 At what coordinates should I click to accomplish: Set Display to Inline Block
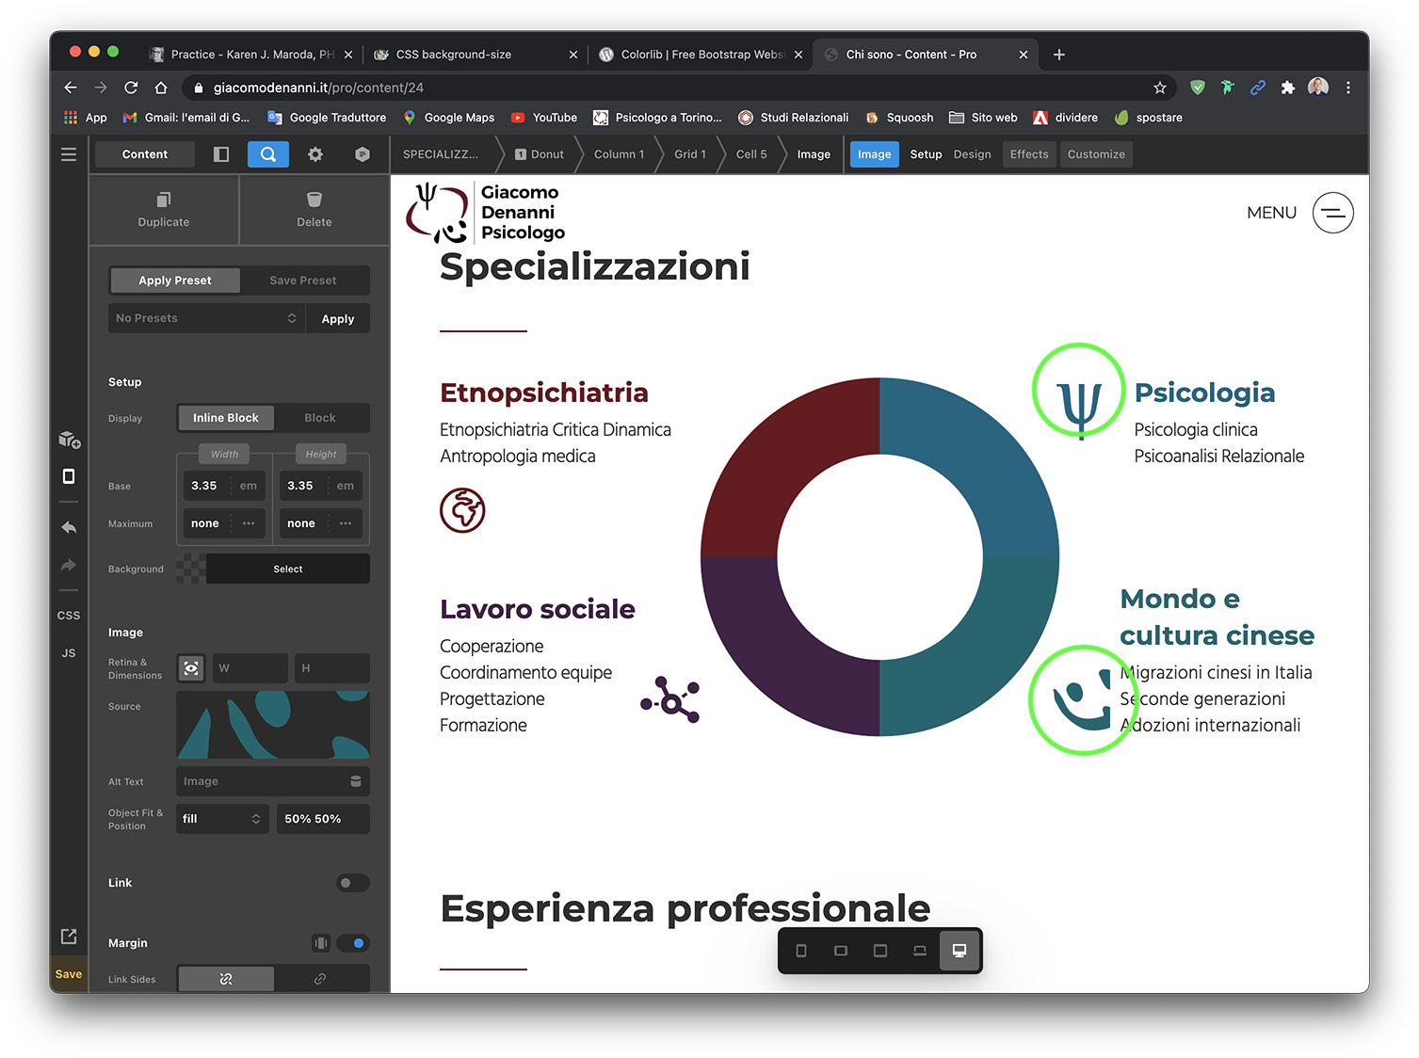coord(226,418)
